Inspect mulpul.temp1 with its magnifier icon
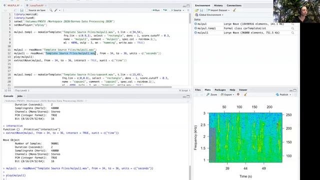Viewport: 320px width, 180px height. 292,28
